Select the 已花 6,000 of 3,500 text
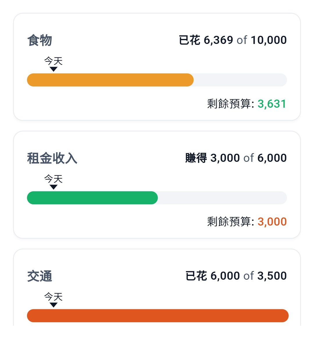The width and height of the screenshot is (314, 342). point(236,276)
